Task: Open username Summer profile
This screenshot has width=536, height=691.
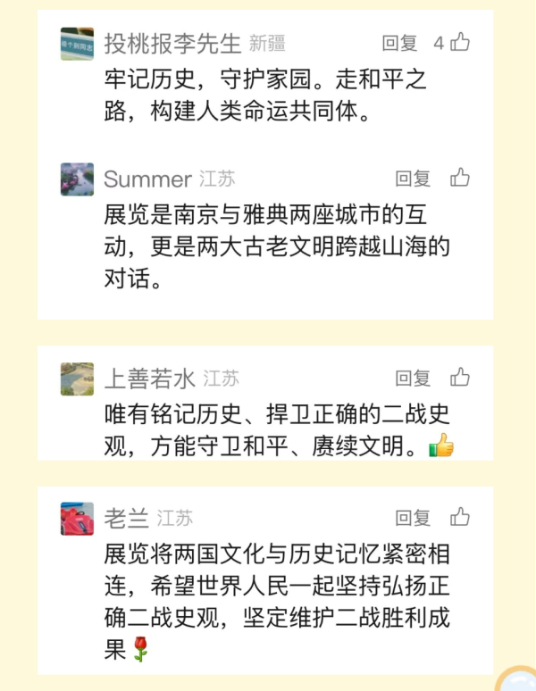Action: (147, 179)
